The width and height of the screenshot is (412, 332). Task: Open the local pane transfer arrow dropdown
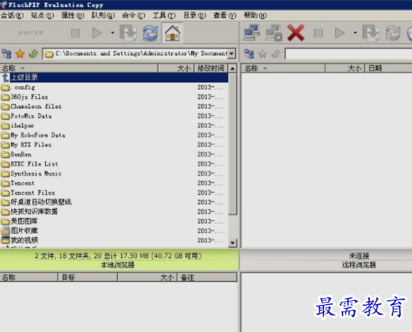click(113, 32)
